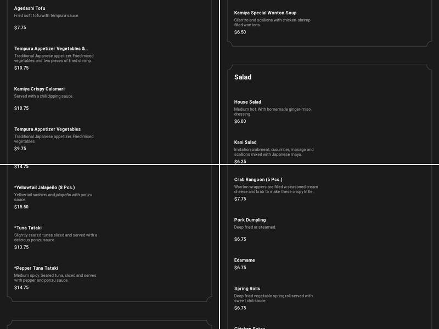Open the Spring Rolls item

[247, 289]
